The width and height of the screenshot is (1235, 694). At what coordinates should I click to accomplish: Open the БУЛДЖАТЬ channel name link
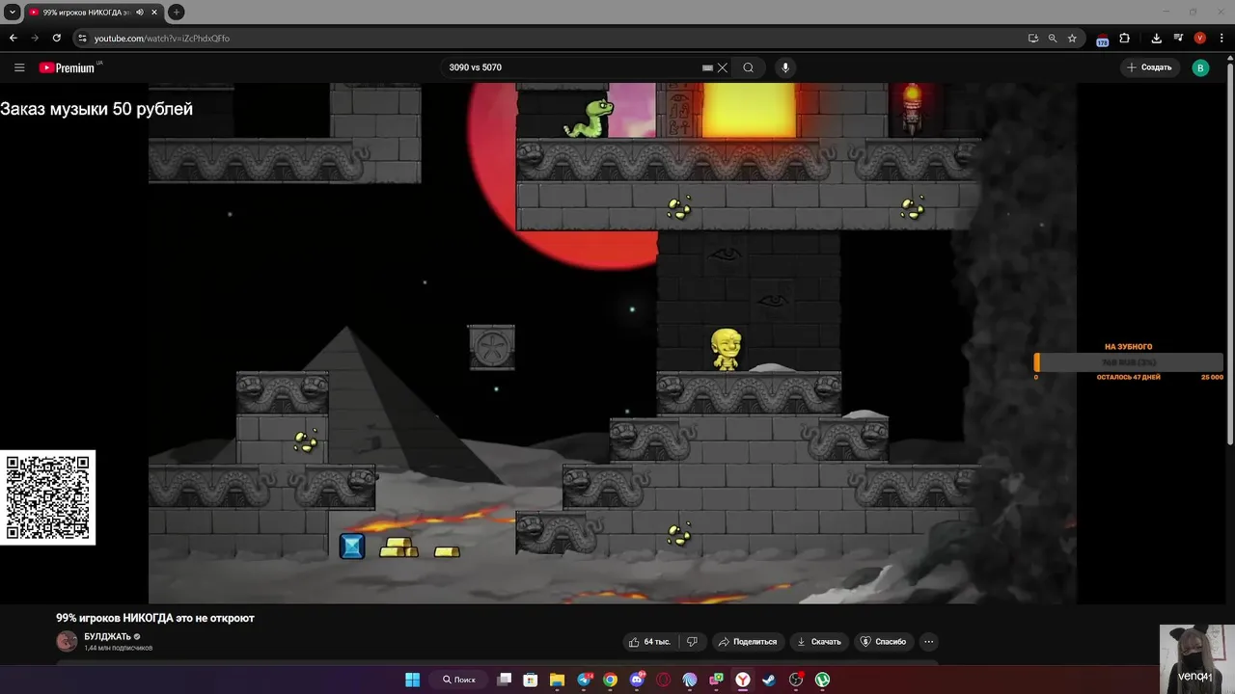point(107,636)
